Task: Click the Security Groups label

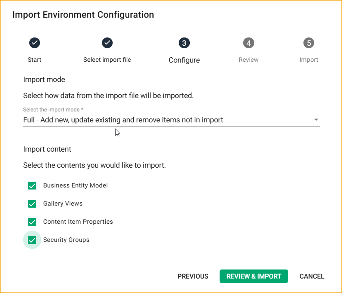Action: 66,240
